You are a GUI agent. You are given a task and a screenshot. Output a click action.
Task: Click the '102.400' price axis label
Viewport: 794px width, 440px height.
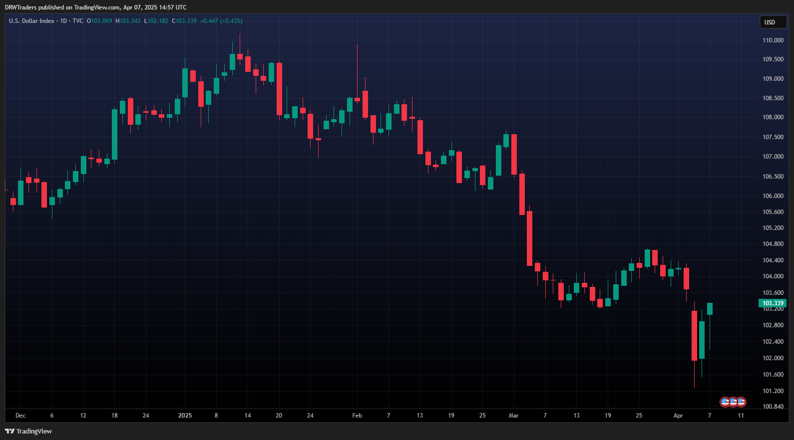point(773,342)
